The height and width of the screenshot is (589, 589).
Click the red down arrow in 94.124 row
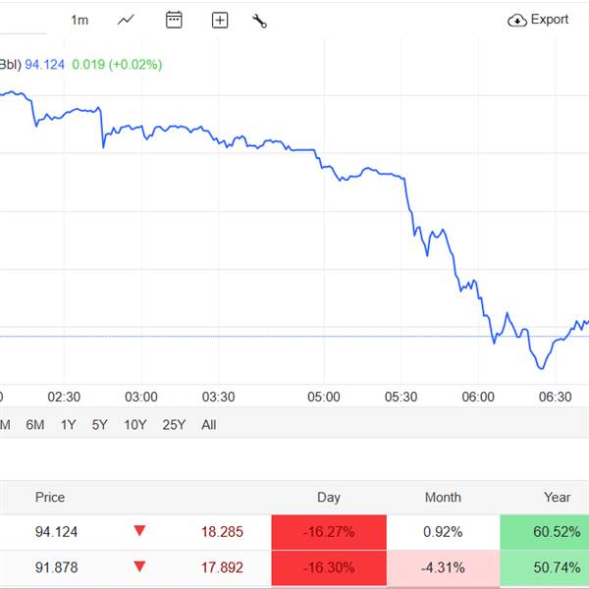point(139,531)
